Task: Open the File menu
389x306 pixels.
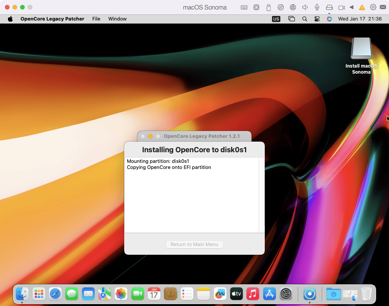Action: tap(96, 19)
